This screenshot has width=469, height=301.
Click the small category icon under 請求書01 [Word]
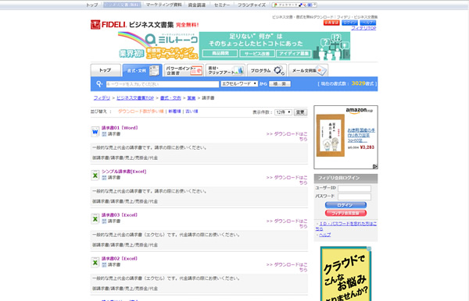click(104, 134)
